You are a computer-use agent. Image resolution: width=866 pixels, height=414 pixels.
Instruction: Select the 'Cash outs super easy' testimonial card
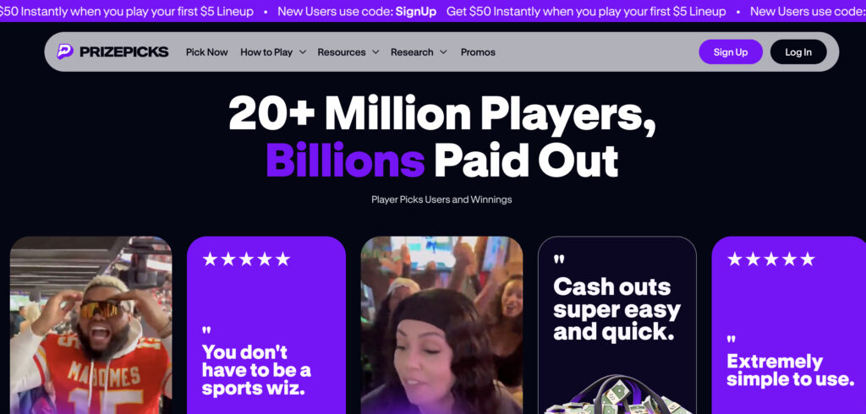tap(617, 325)
